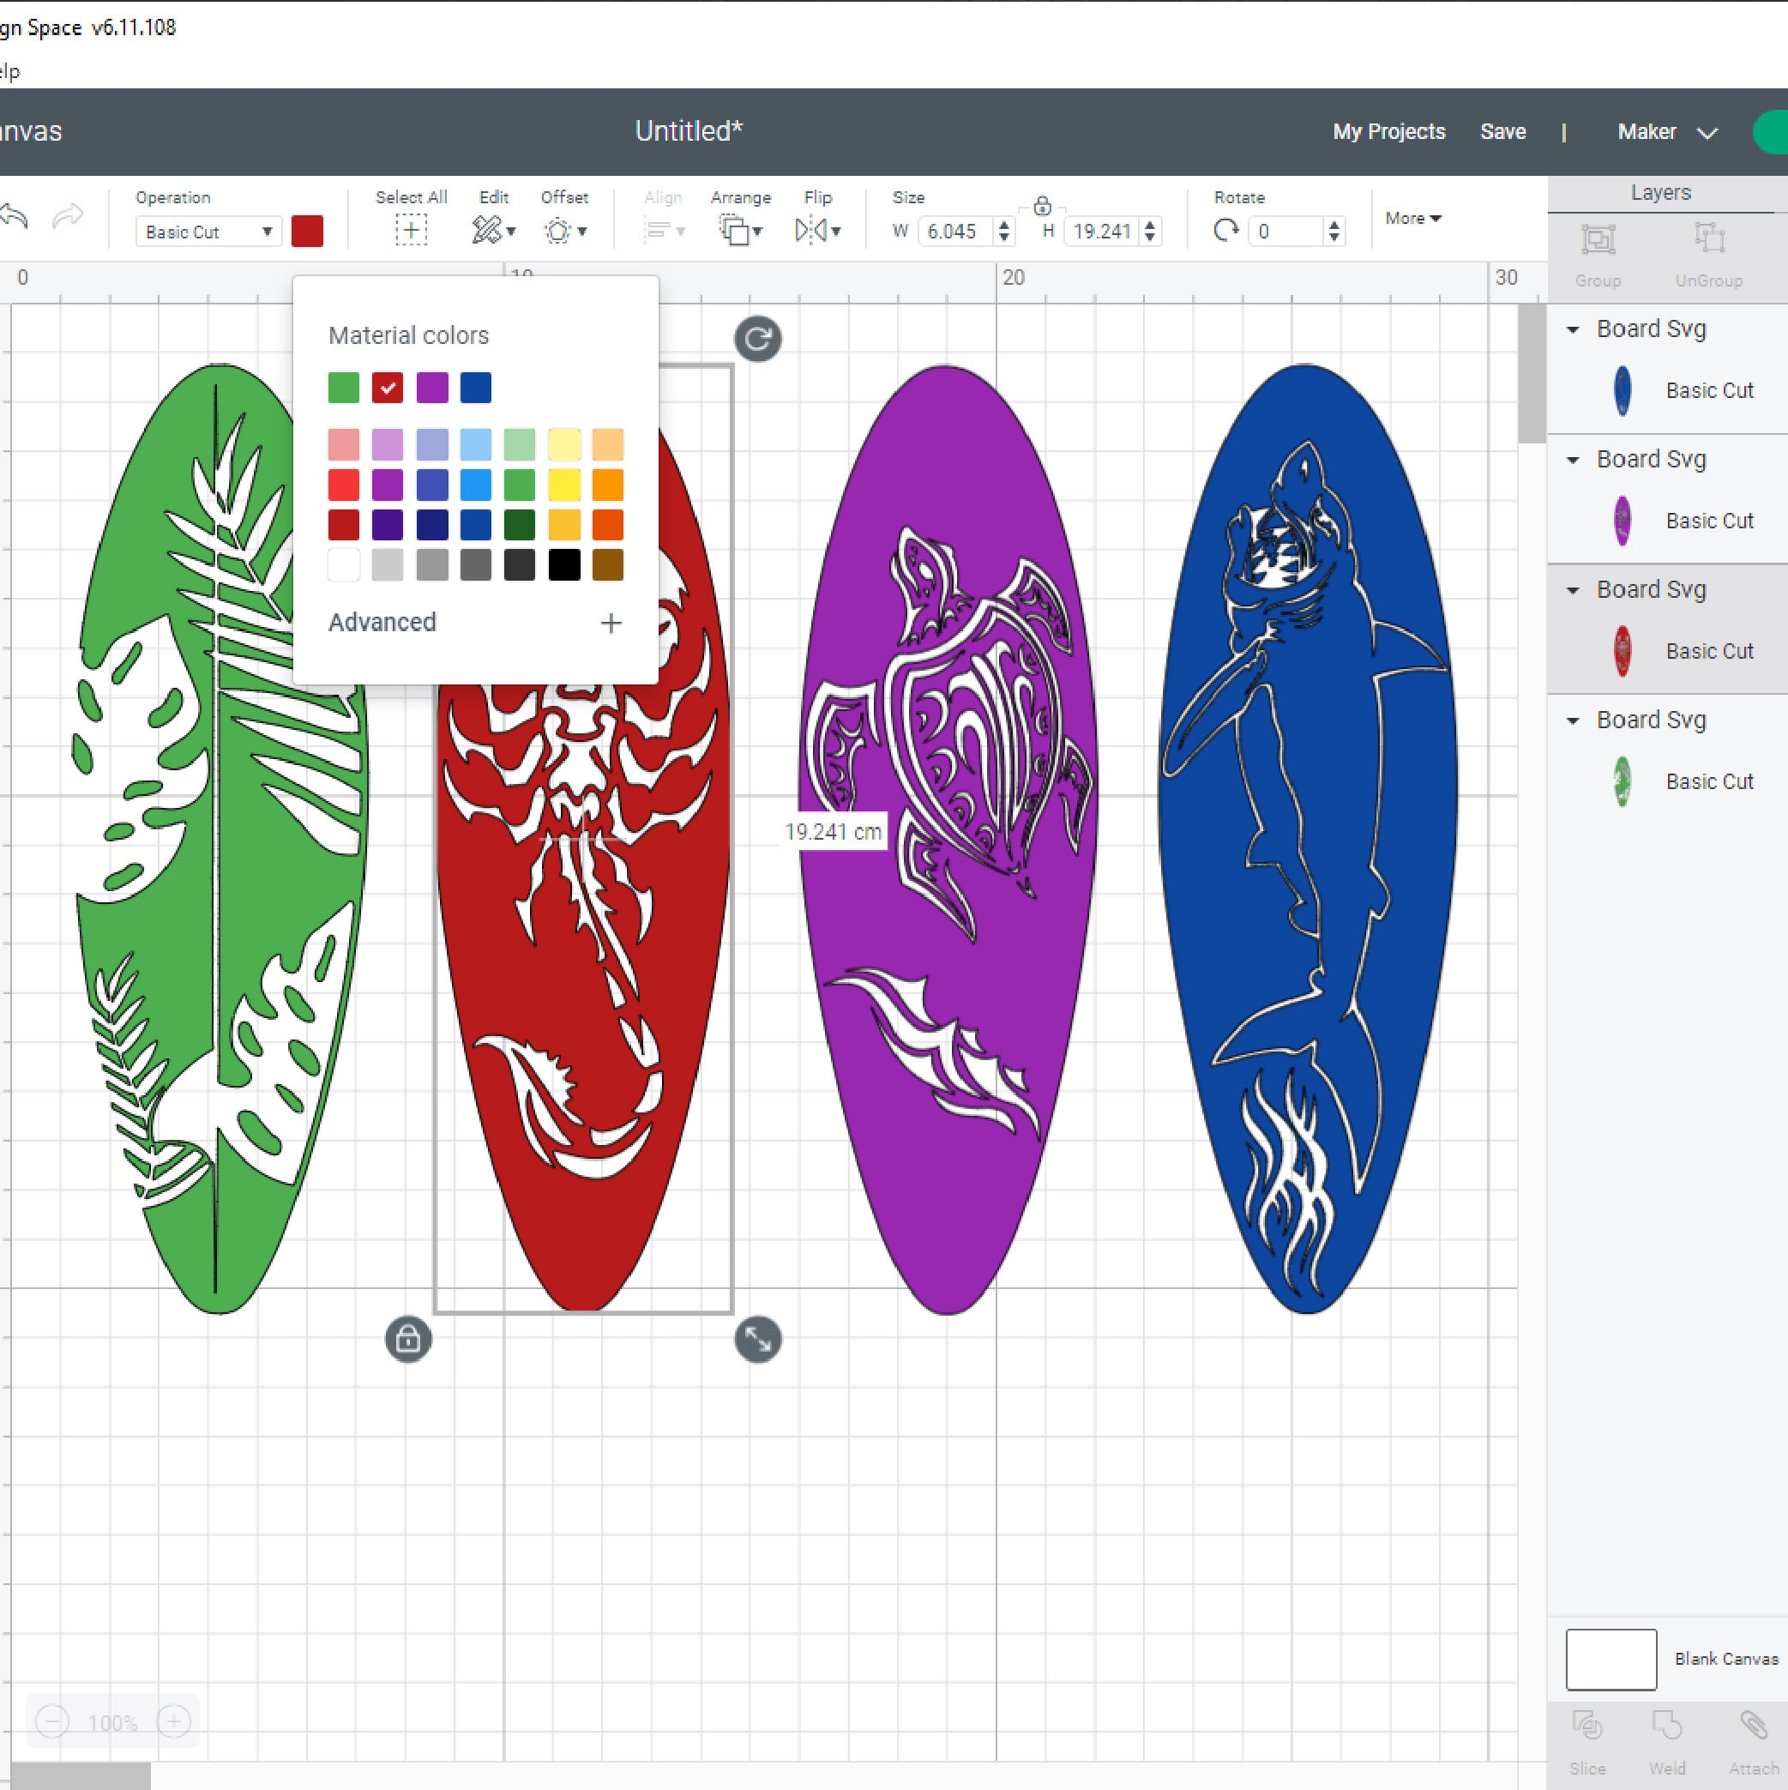Click the Redo icon

point(67,218)
